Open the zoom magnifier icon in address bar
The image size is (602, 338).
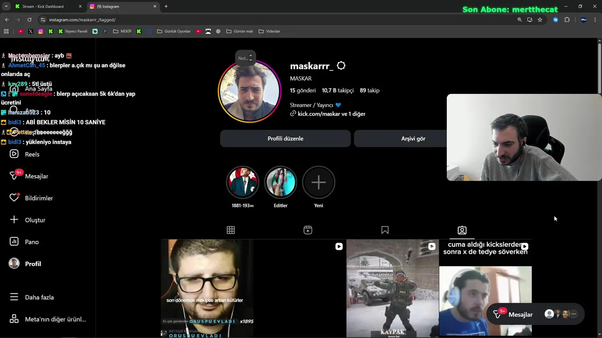coord(520,20)
